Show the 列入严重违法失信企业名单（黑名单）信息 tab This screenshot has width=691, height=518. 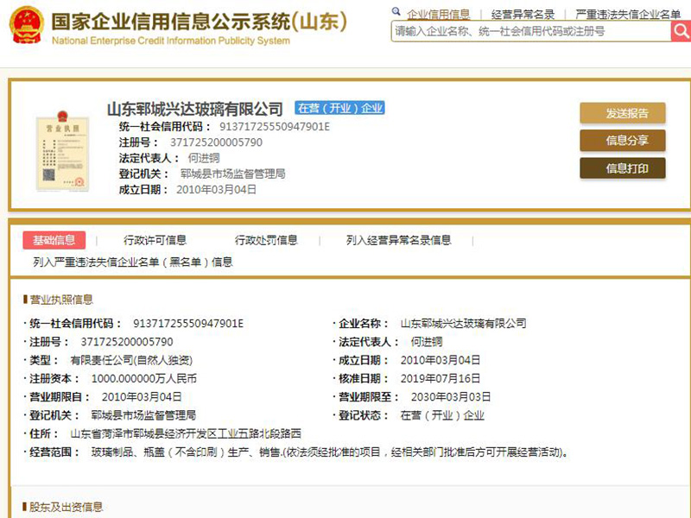tap(132, 262)
